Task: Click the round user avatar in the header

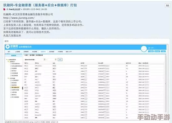Action: [144, 49]
